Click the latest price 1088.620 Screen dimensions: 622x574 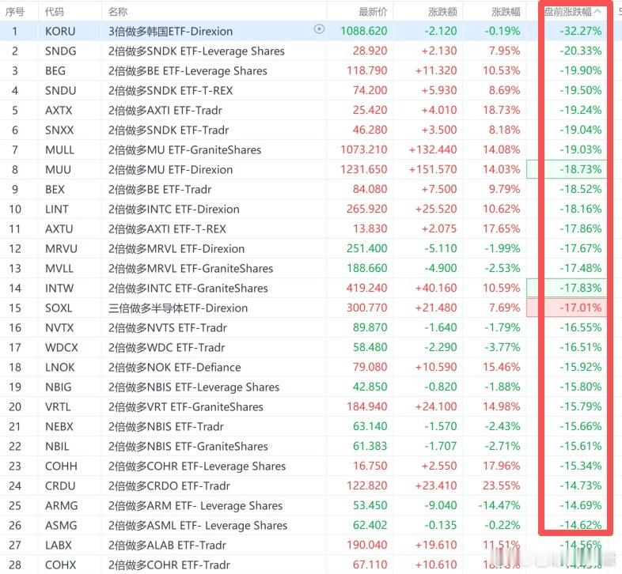click(364, 32)
